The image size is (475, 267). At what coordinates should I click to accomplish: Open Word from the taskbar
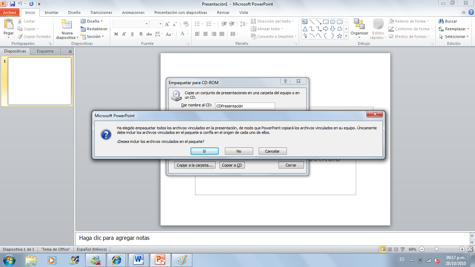point(139,260)
